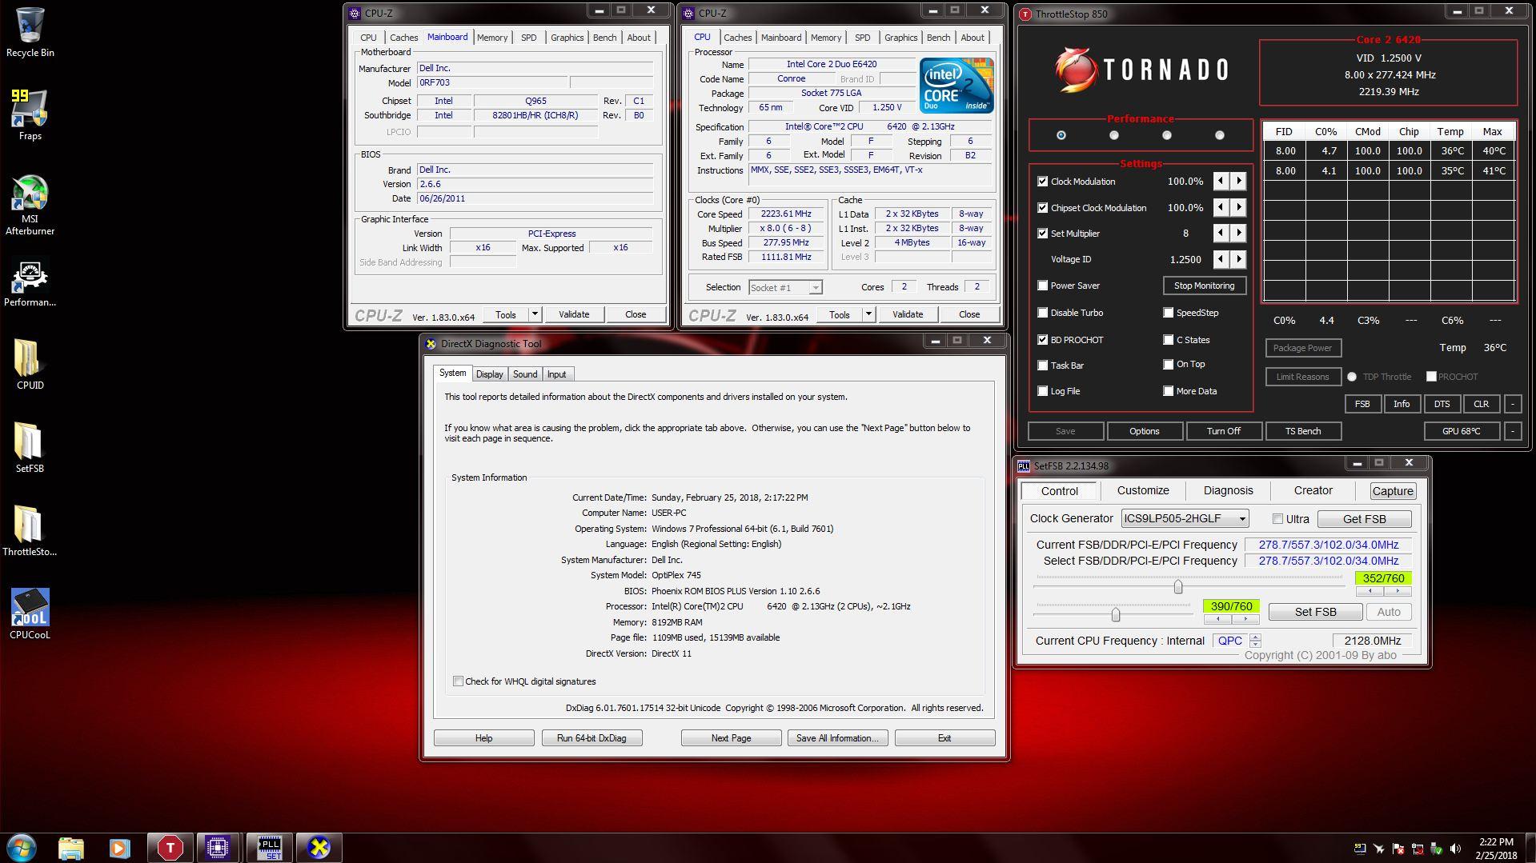Open the Fraps desktop shortcut

30,115
